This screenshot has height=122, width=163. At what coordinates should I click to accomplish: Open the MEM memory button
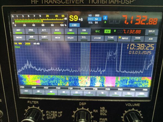[x=58, y=38]
